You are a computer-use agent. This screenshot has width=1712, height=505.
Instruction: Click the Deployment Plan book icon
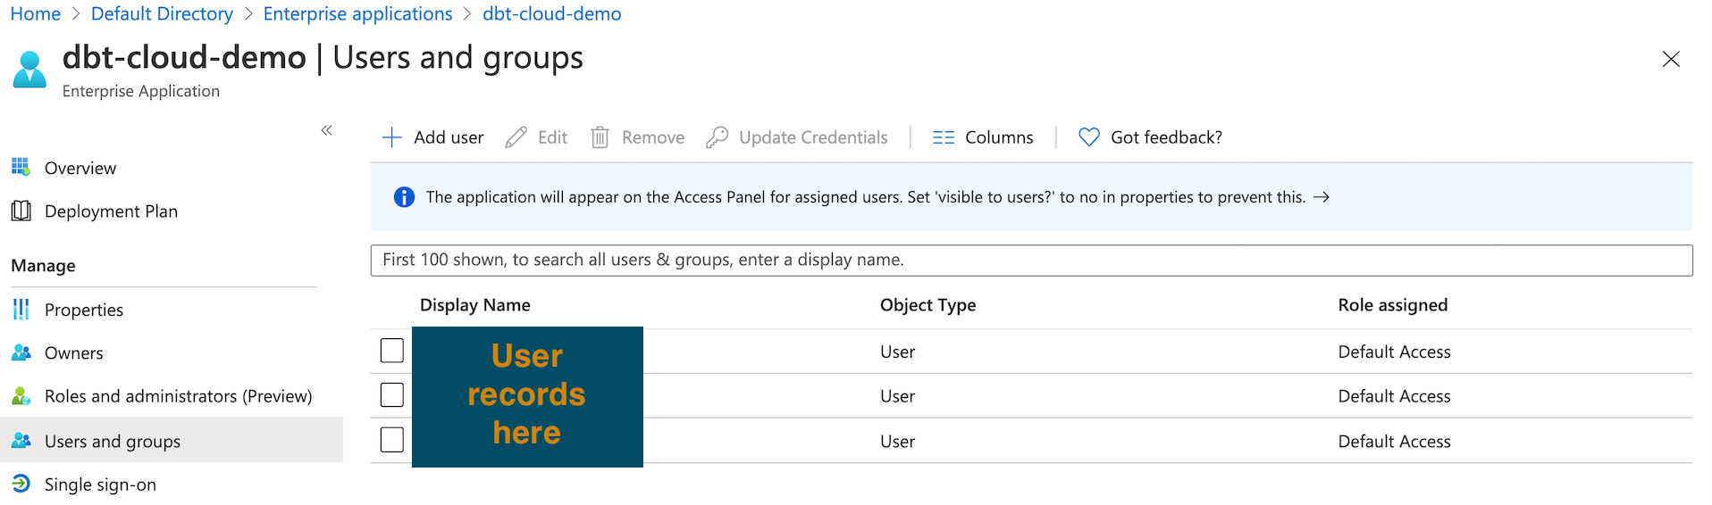(21, 211)
